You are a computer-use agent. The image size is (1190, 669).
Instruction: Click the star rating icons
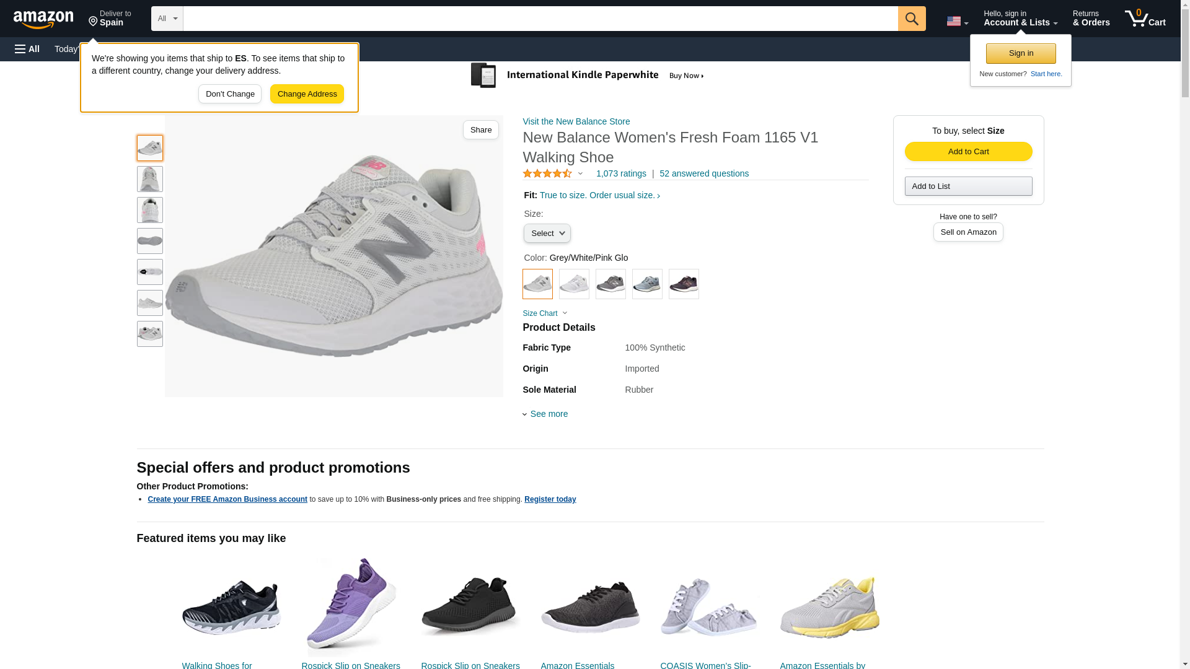(547, 174)
